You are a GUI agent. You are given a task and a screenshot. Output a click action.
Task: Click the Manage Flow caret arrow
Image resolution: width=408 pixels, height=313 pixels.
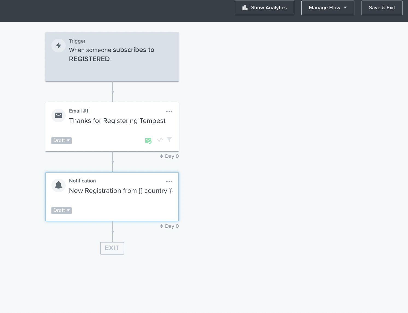click(345, 8)
